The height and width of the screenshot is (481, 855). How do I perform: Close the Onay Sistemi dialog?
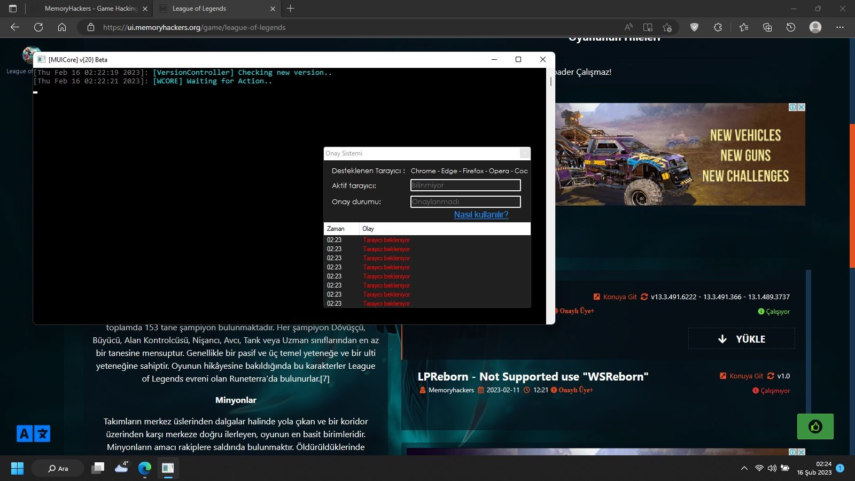525,153
